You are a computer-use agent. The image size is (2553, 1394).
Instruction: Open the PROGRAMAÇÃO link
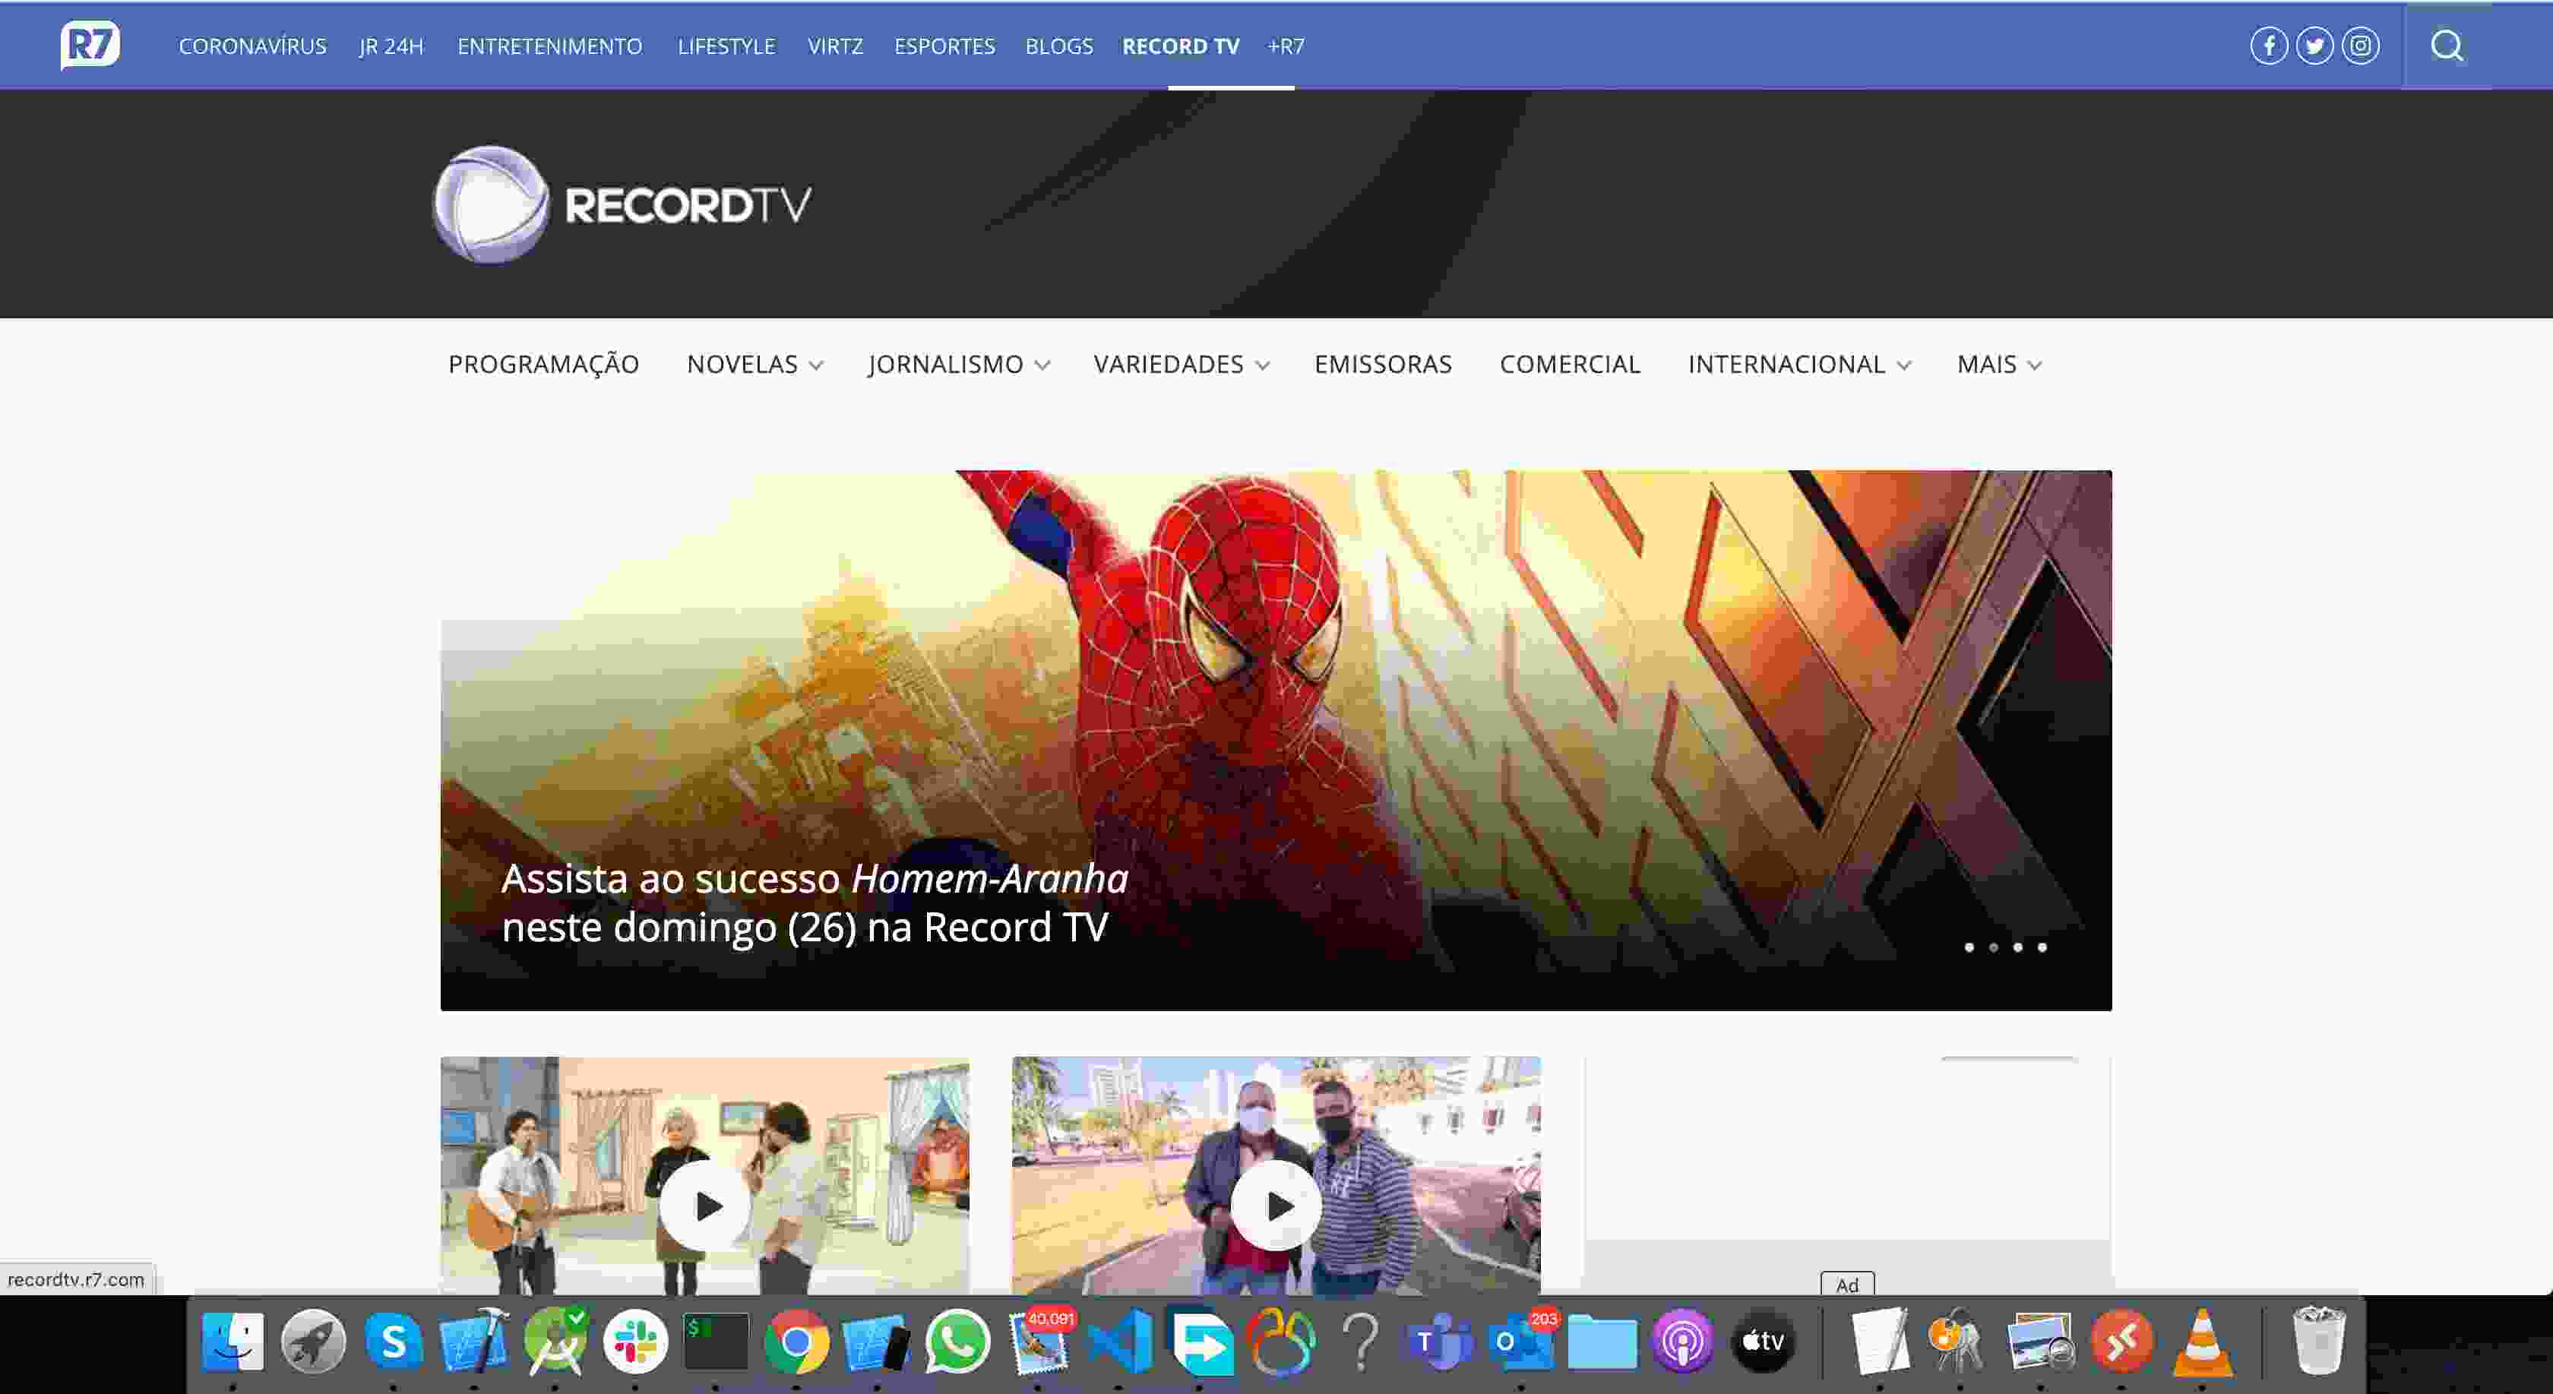click(x=544, y=365)
